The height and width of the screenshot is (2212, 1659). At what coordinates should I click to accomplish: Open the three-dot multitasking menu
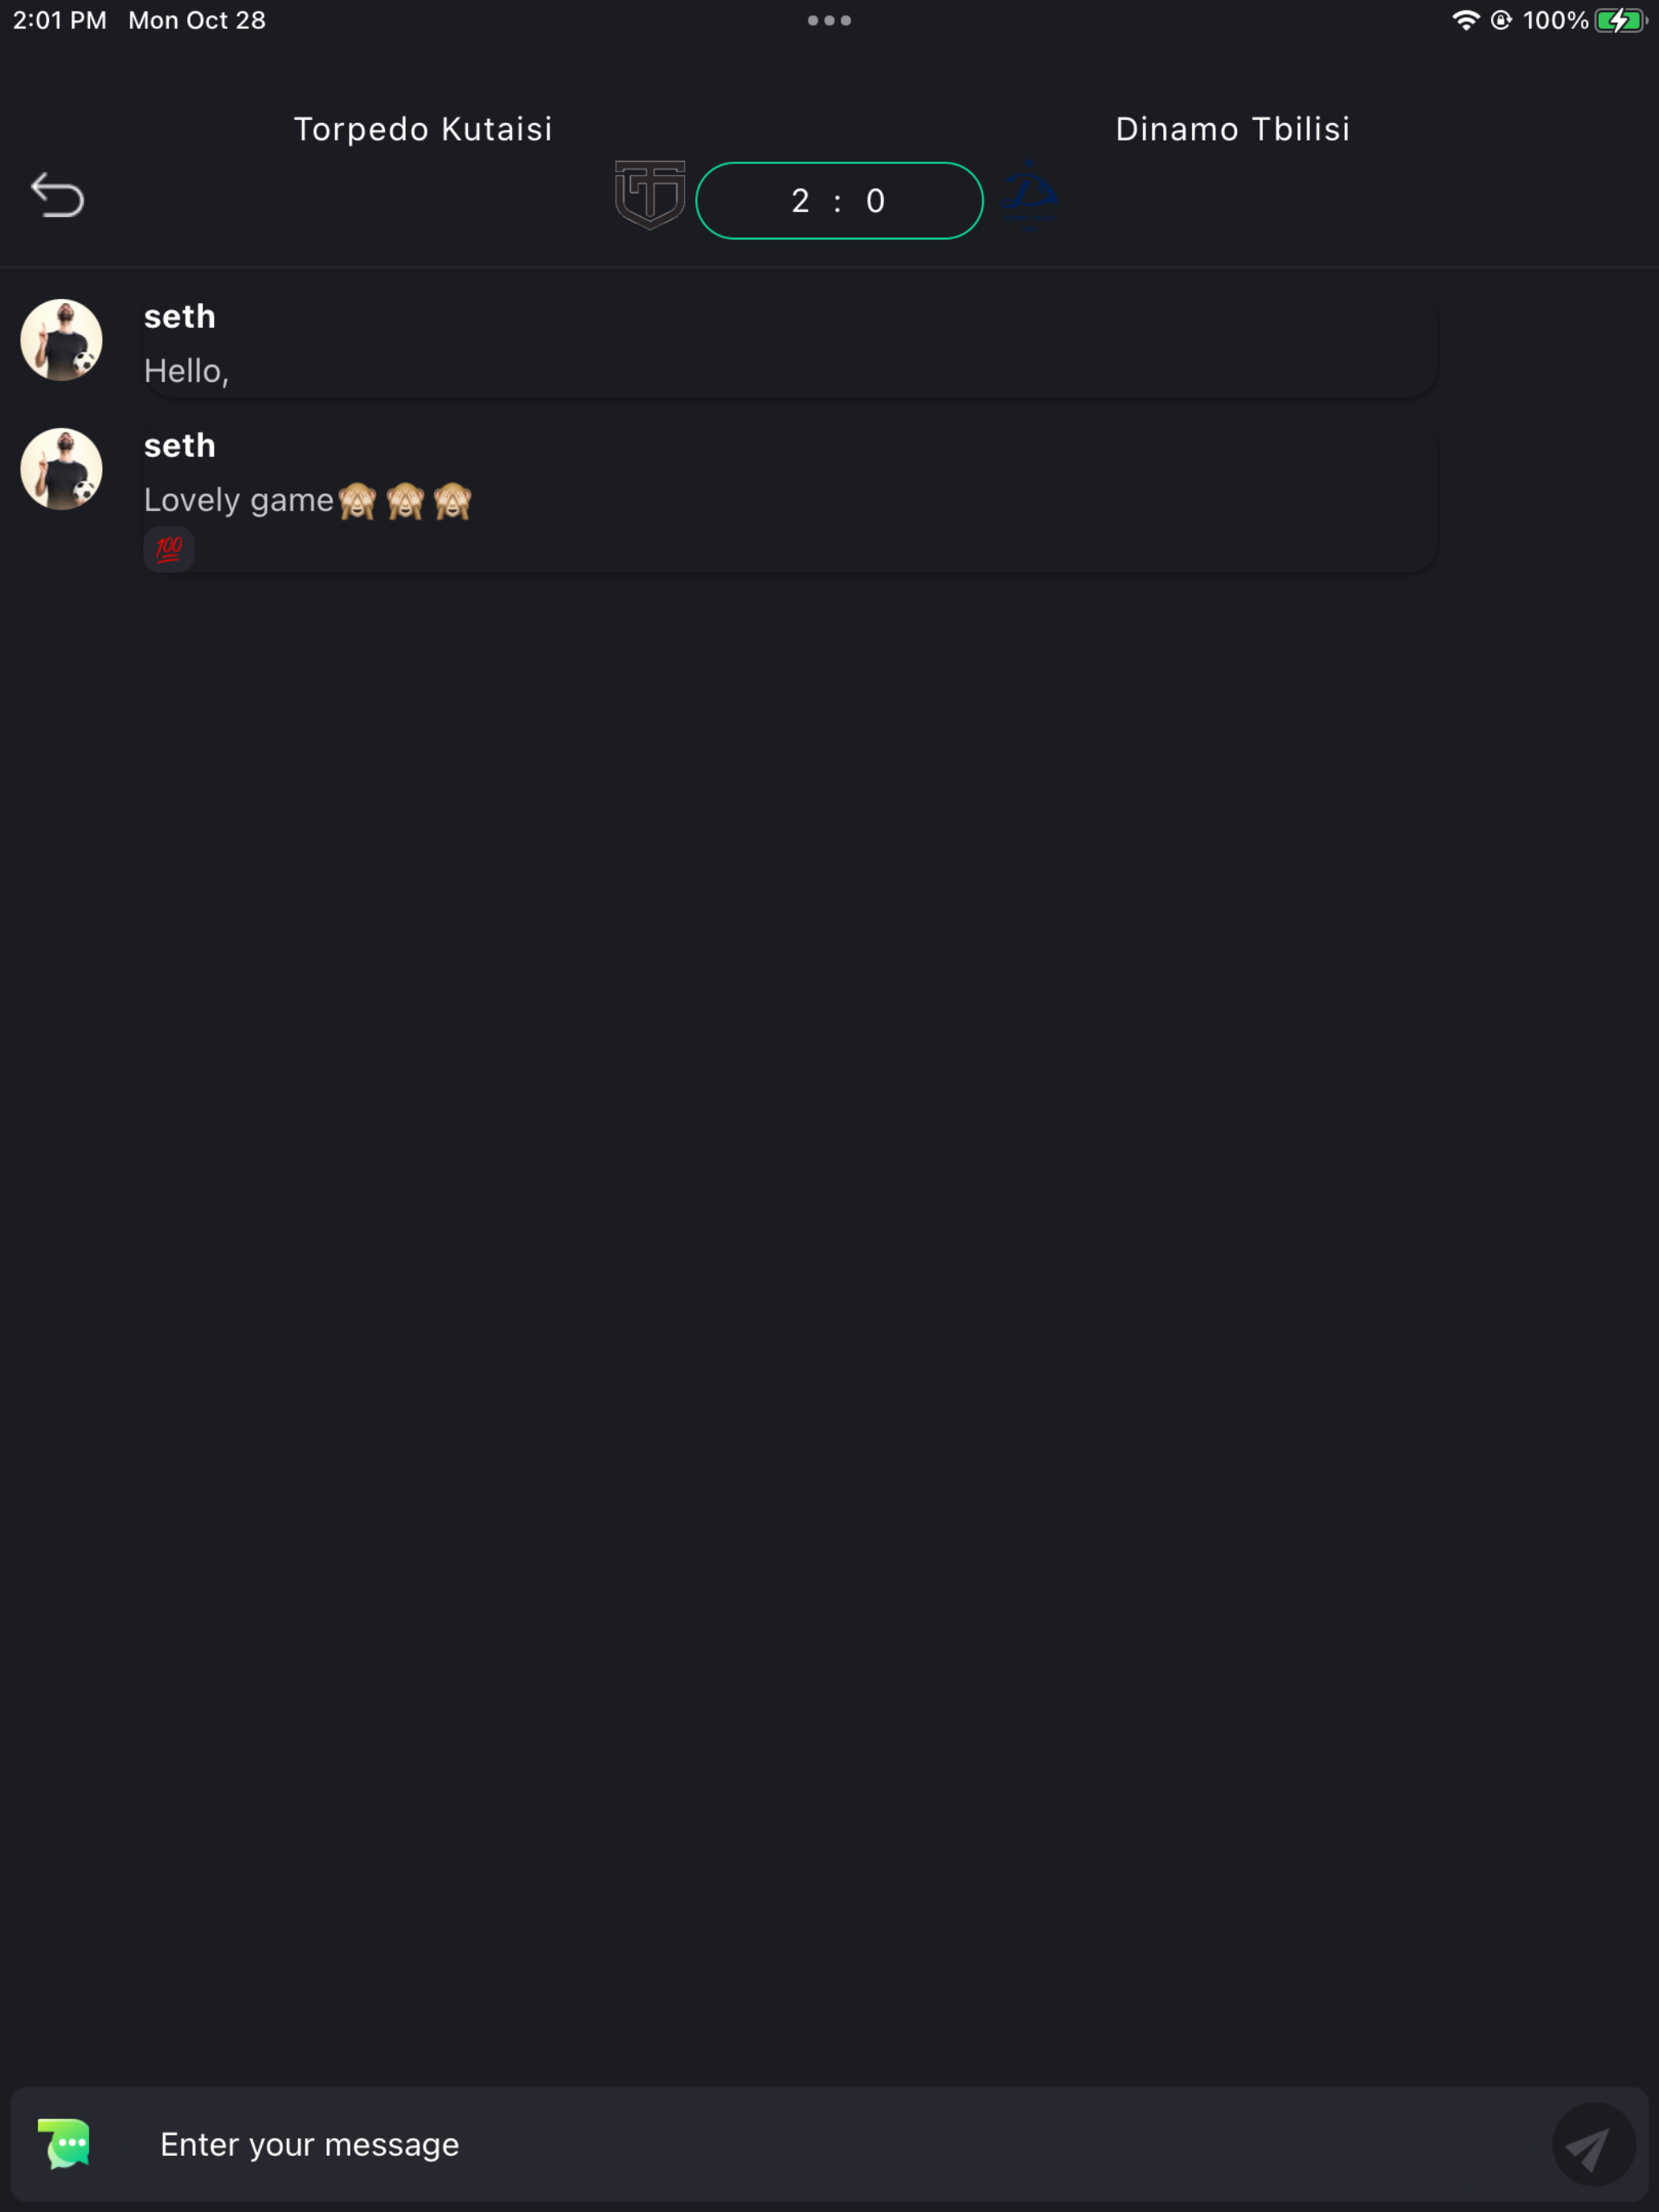(829, 20)
